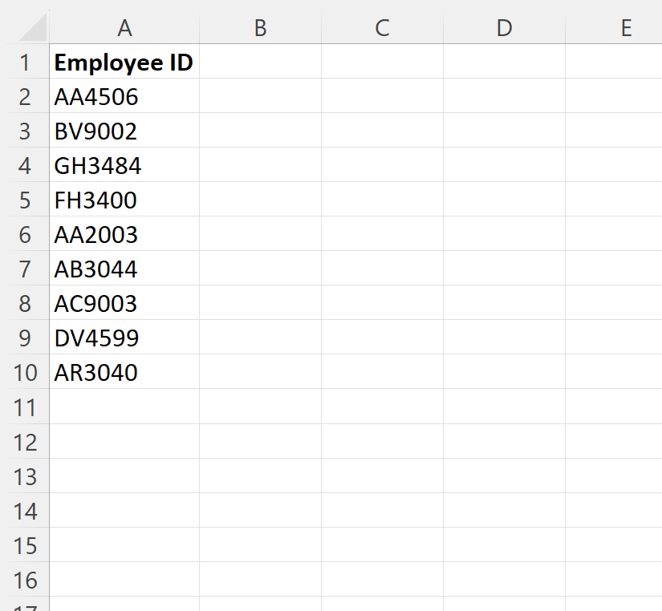Select row 7 by clicking its row number
Screen dimensions: 662x611
[26, 269]
